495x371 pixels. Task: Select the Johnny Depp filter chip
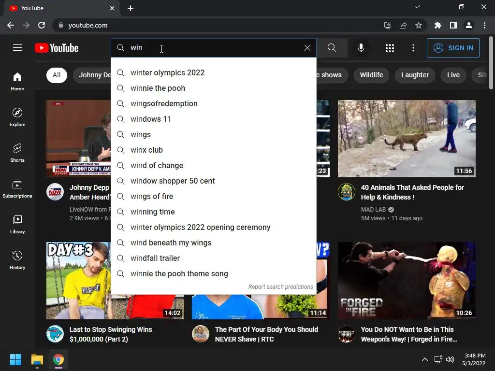[x=92, y=75]
